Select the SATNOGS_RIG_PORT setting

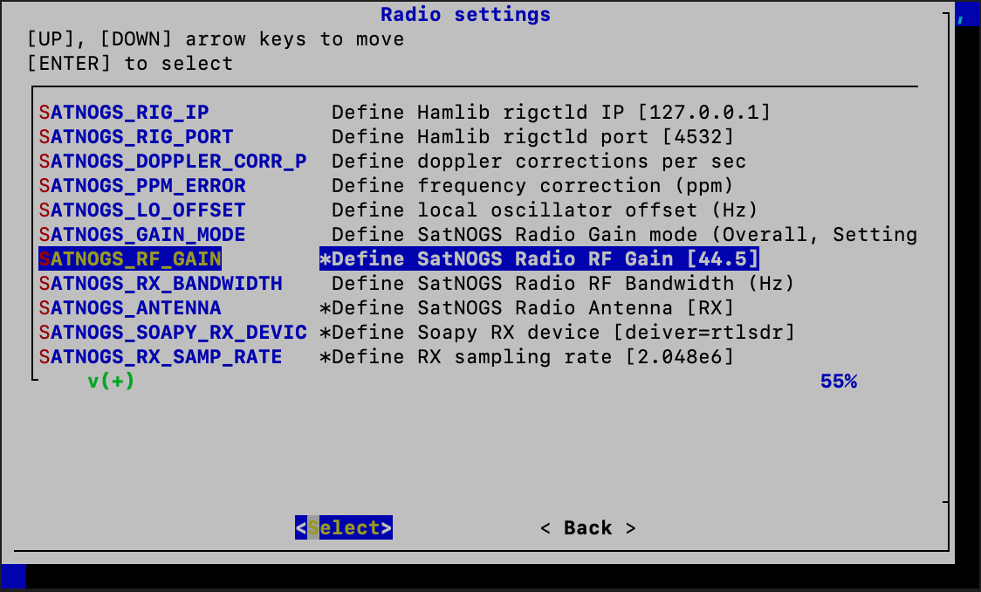click(135, 136)
